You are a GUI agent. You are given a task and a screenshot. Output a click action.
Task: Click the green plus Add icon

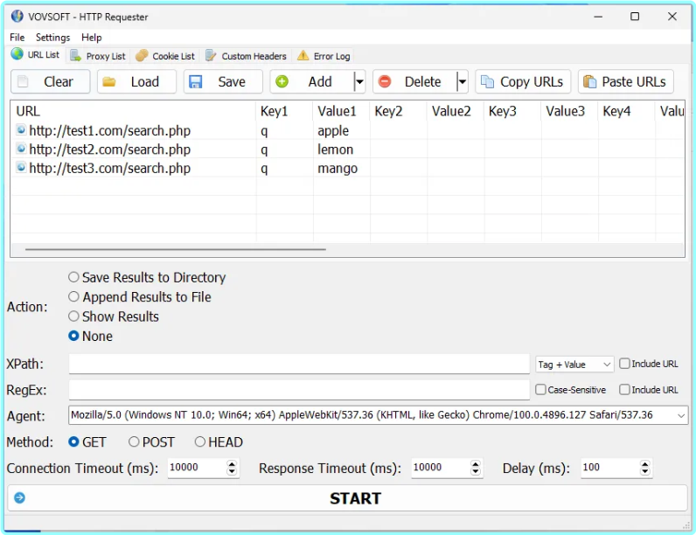(x=282, y=81)
